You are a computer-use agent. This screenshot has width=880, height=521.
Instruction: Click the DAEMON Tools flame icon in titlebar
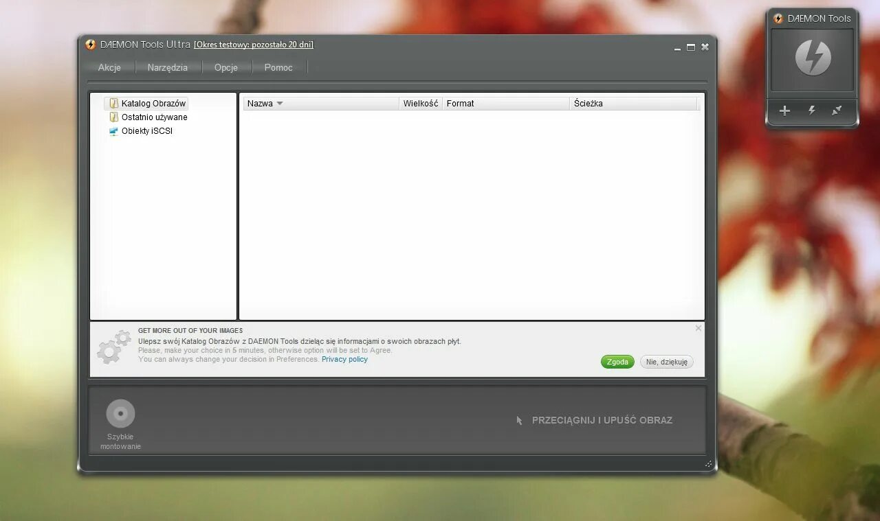(x=90, y=44)
